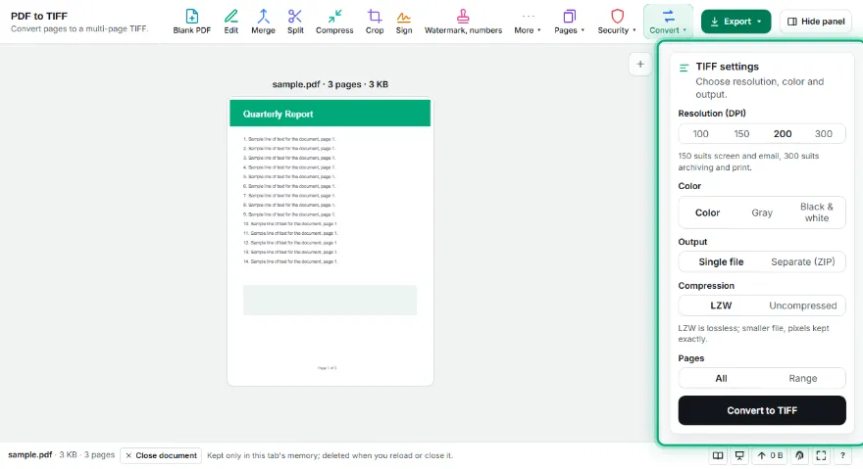Open the Split scissors tool
The height and width of the screenshot is (469, 863).
click(295, 22)
